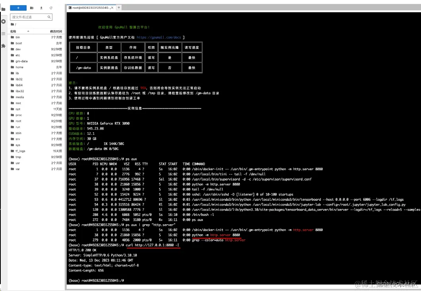Select the media folder

36,97
